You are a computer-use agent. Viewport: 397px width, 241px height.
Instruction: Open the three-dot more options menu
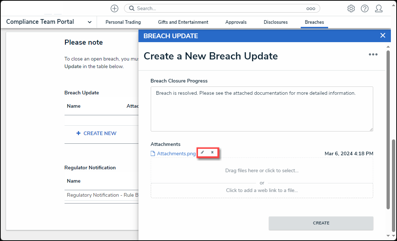click(373, 54)
